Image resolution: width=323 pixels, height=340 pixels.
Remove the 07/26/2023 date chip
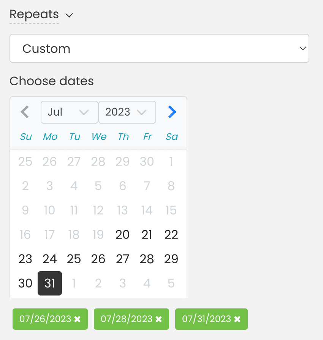78,319
